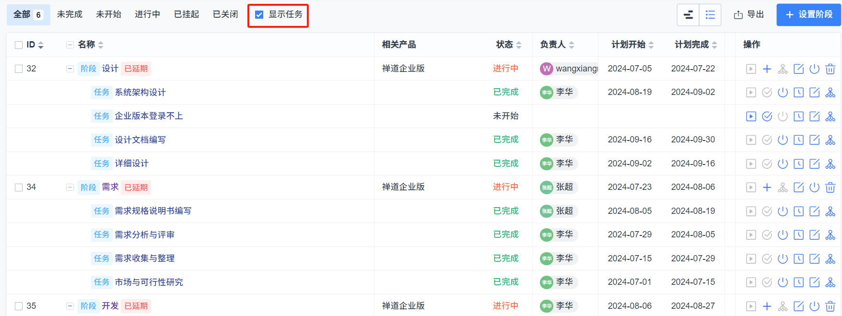The width and height of the screenshot is (842, 316).
Task: Close task 系统架构设计 with the power icon
Action: pos(783,93)
